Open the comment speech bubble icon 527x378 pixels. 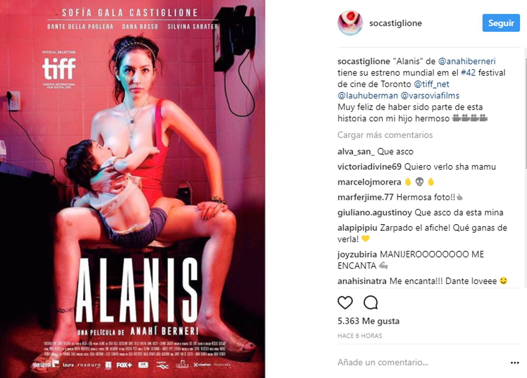tap(371, 303)
